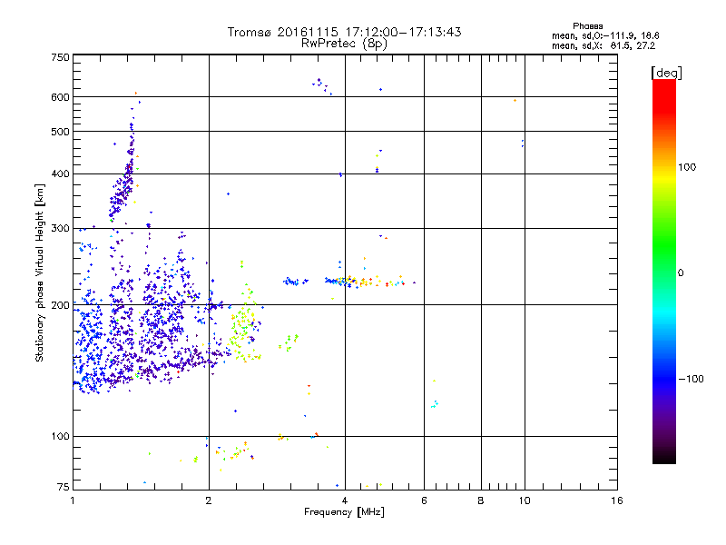Click the isolated orange point near 10 MHz, 600 km

[x=515, y=100]
